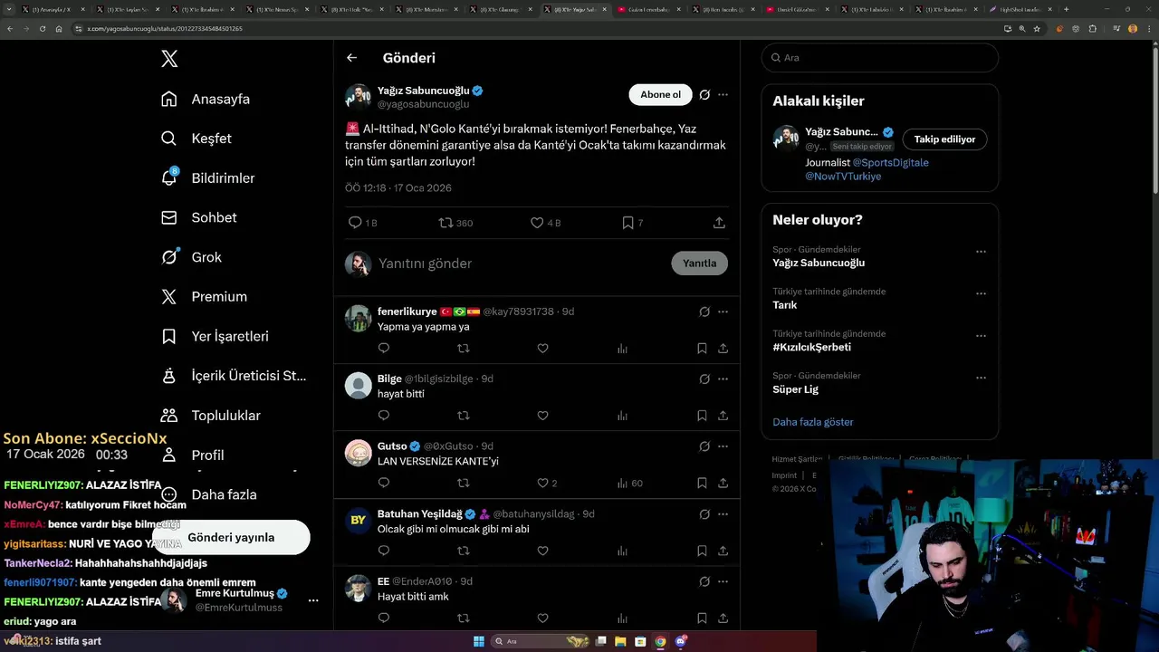Click the back arrow next to Gönderi
The width and height of the screenshot is (1159, 652).
[352, 58]
